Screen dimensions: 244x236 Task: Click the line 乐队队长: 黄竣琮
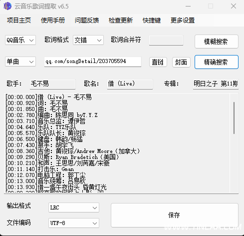pos(45,133)
